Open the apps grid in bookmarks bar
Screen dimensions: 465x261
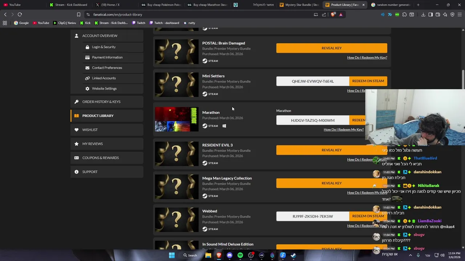(x=5, y=23)
